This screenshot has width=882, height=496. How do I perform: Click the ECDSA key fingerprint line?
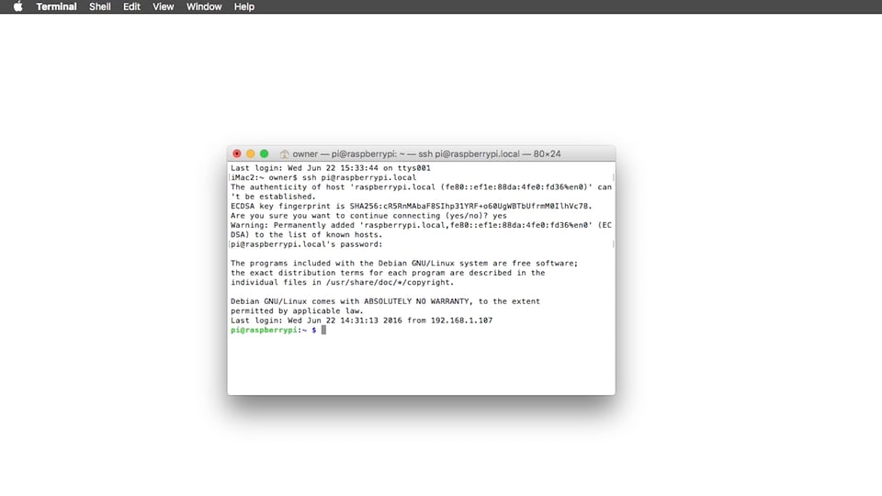pos(412,207)
